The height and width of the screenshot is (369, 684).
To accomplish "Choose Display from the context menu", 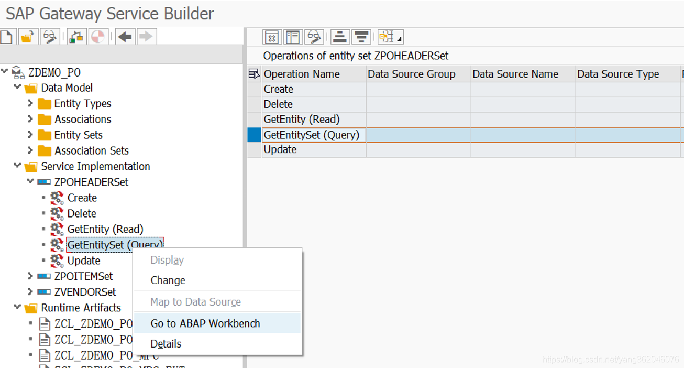I will tap(218, 260).
